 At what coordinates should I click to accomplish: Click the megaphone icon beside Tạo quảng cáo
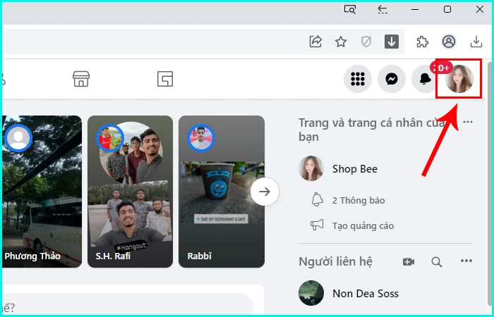pos(317,225)
